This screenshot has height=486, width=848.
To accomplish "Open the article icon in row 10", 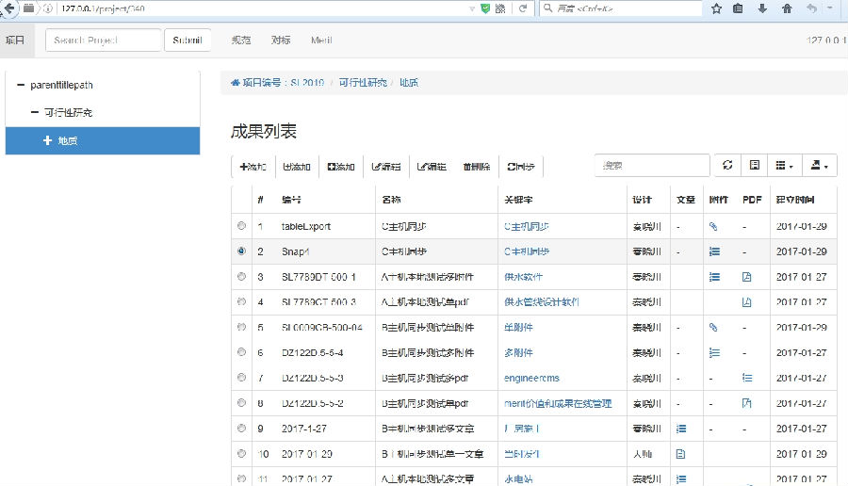I will pyautogui.click(x=681, y=454).
